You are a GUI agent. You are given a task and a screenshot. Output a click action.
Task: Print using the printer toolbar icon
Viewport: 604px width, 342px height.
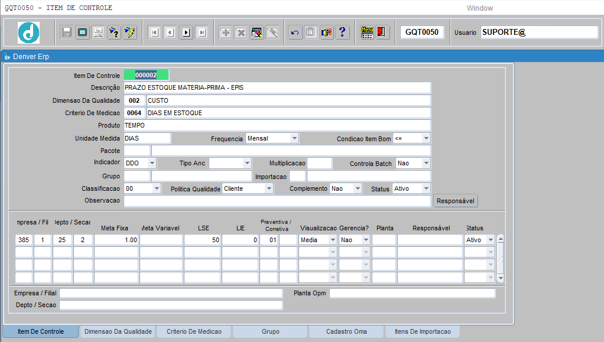tap(98, 32)
